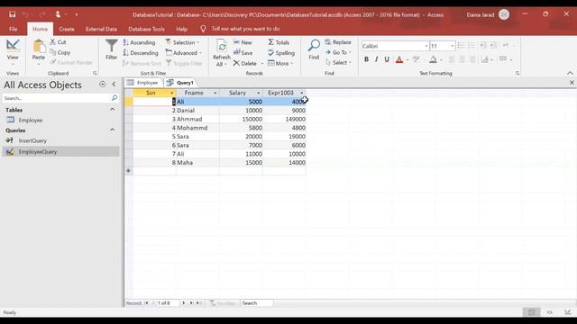Open the Go To dropdown

(x=338, y=52)
